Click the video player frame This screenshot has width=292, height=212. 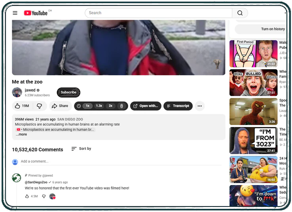(x=119, y=47)
